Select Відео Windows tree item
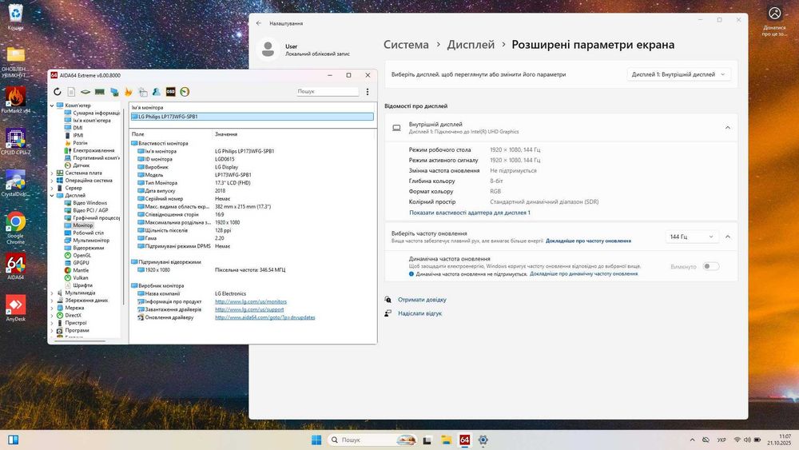The width and height of the screenshot is (799, 450). click(89, 203)
